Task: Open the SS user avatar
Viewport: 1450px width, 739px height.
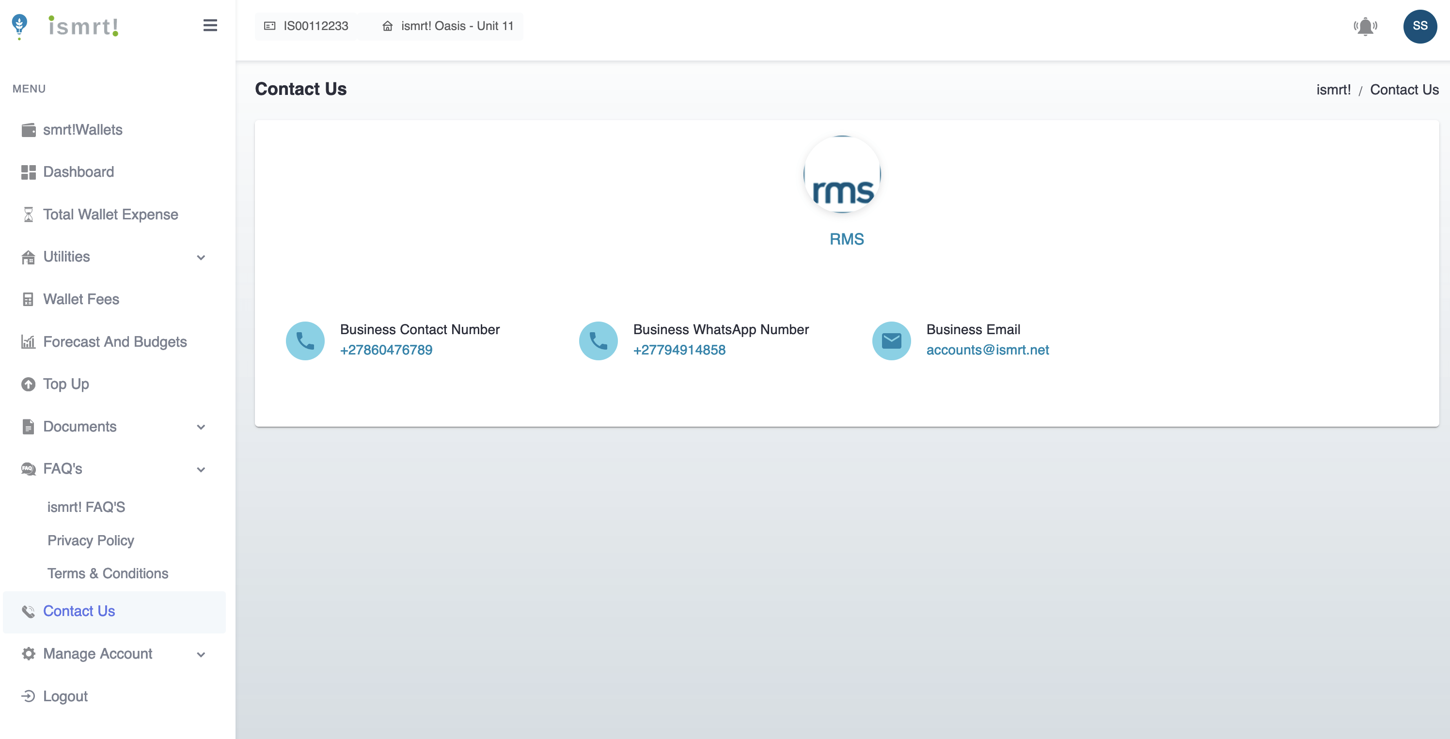Action: tap(1419, 27)
